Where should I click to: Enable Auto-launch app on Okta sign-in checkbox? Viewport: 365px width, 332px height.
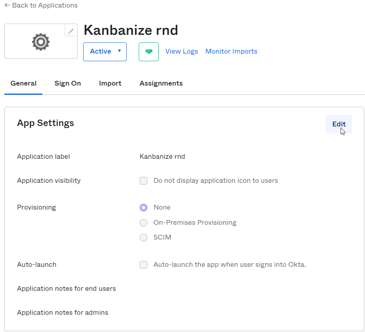pos(144,265)
